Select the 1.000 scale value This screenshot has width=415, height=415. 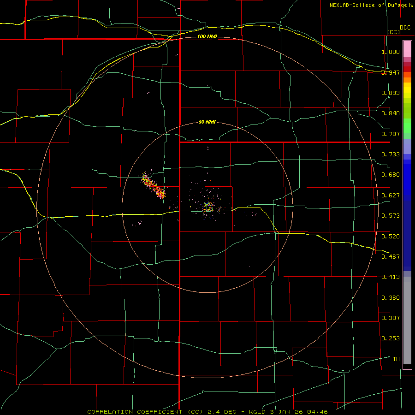tap(391, 52)
